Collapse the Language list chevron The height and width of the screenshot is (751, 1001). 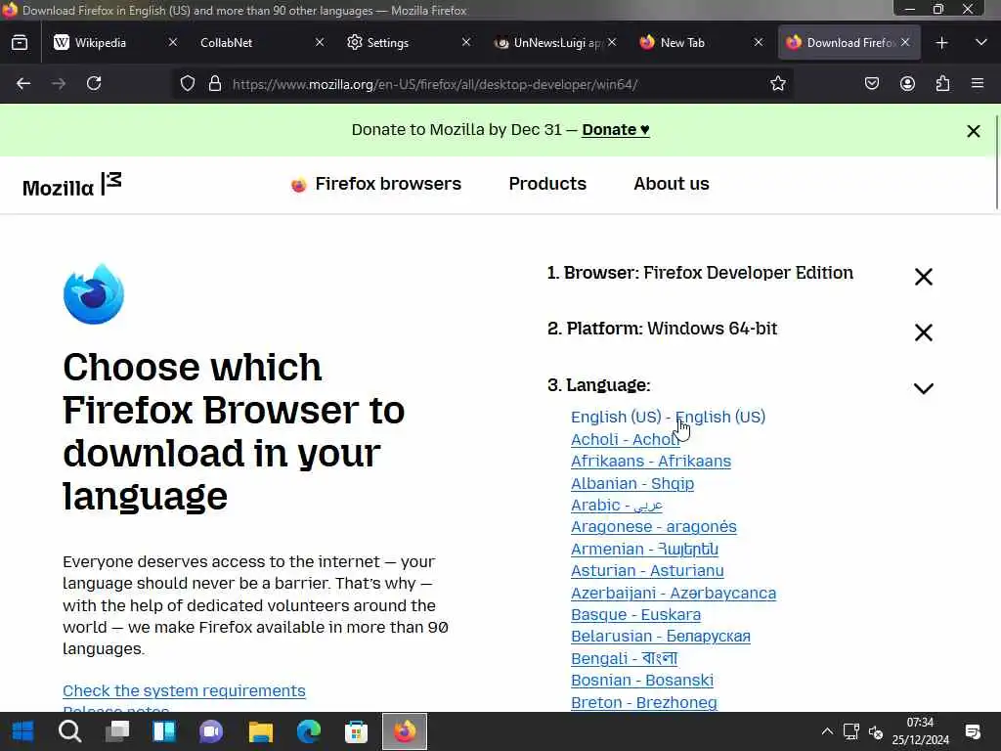pyautogui.click(x=923, y=388)
